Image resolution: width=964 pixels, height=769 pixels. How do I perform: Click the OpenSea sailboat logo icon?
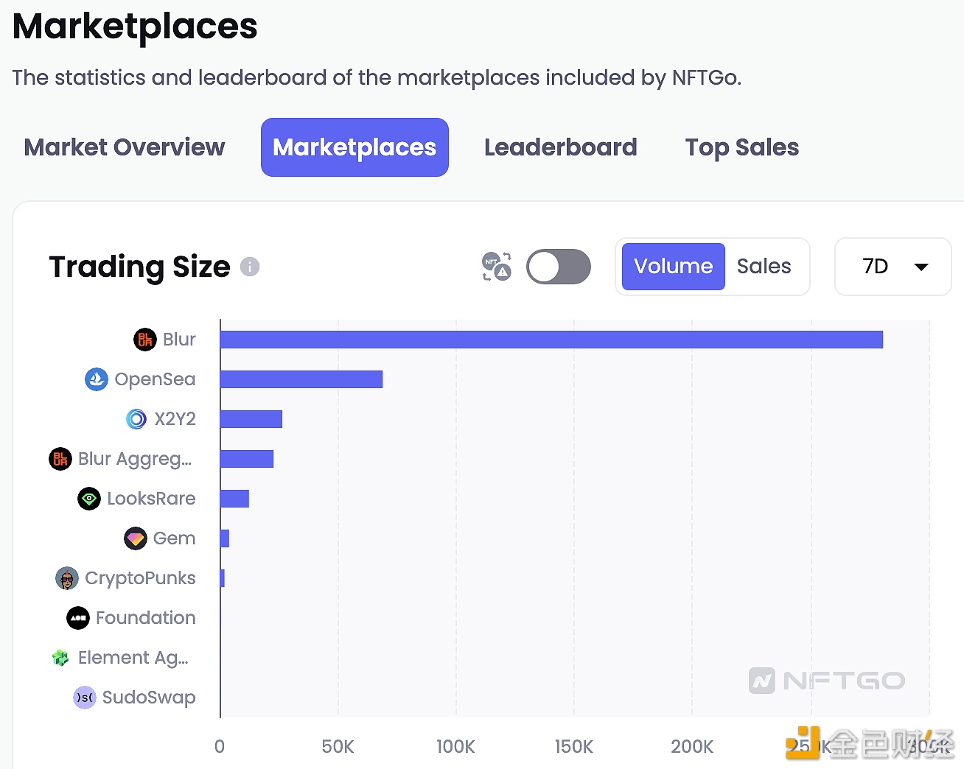point(97,379)
